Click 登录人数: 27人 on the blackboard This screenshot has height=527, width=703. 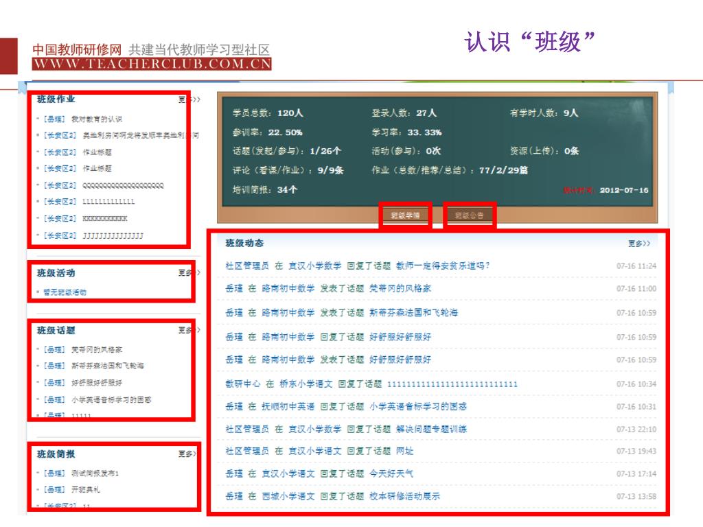point(404,113)
